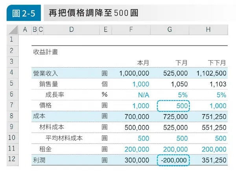Select the N/A growth rate cell
Image resolution: width=236 pixels, height=171 pixels.
[x=144, y=95]
